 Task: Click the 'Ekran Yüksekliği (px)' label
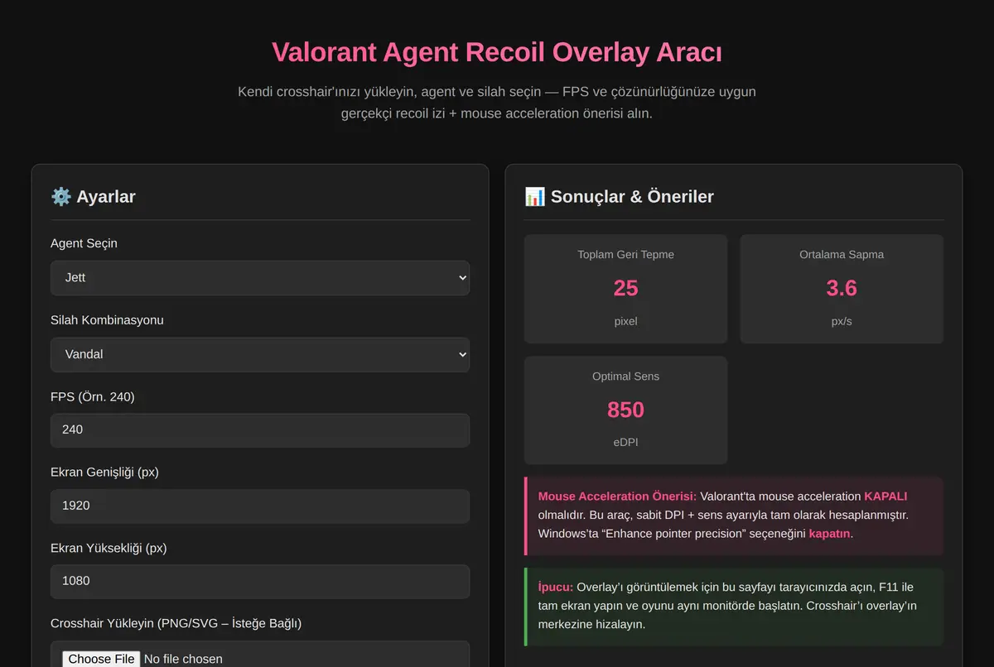point(108,548)
